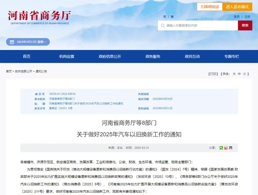Share article via Weibo icon

pos(226,148)
